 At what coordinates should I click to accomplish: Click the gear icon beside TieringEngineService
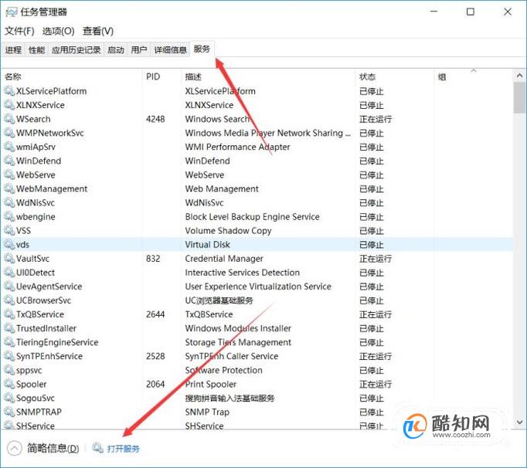pos(9,342)
